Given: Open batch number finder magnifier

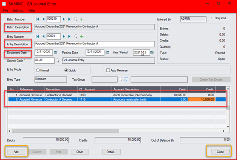Looking at the screenshot, I should click(x=76, y=19).
